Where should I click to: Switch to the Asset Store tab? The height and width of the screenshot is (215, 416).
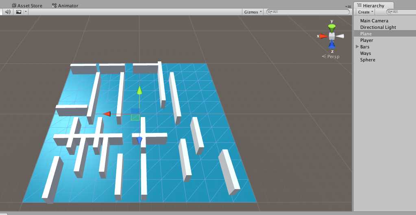27,6
